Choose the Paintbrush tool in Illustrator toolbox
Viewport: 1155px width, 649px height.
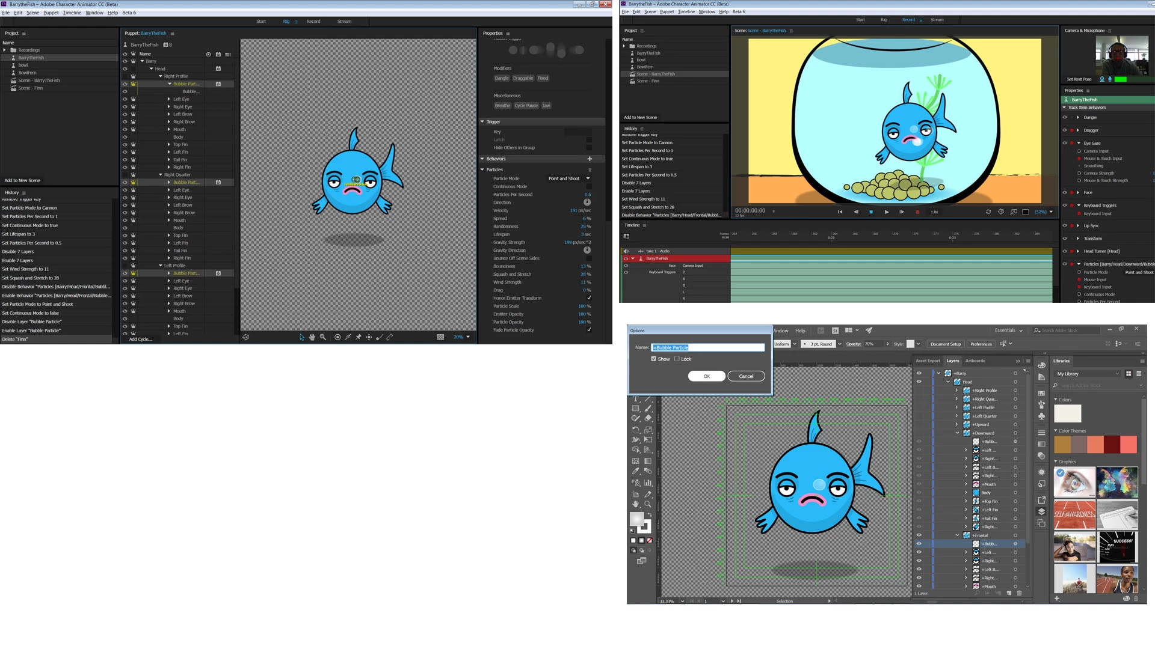tap(648, 409)
